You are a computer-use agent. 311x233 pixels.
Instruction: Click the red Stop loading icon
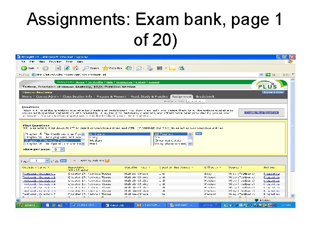click(x=58, y=68)
